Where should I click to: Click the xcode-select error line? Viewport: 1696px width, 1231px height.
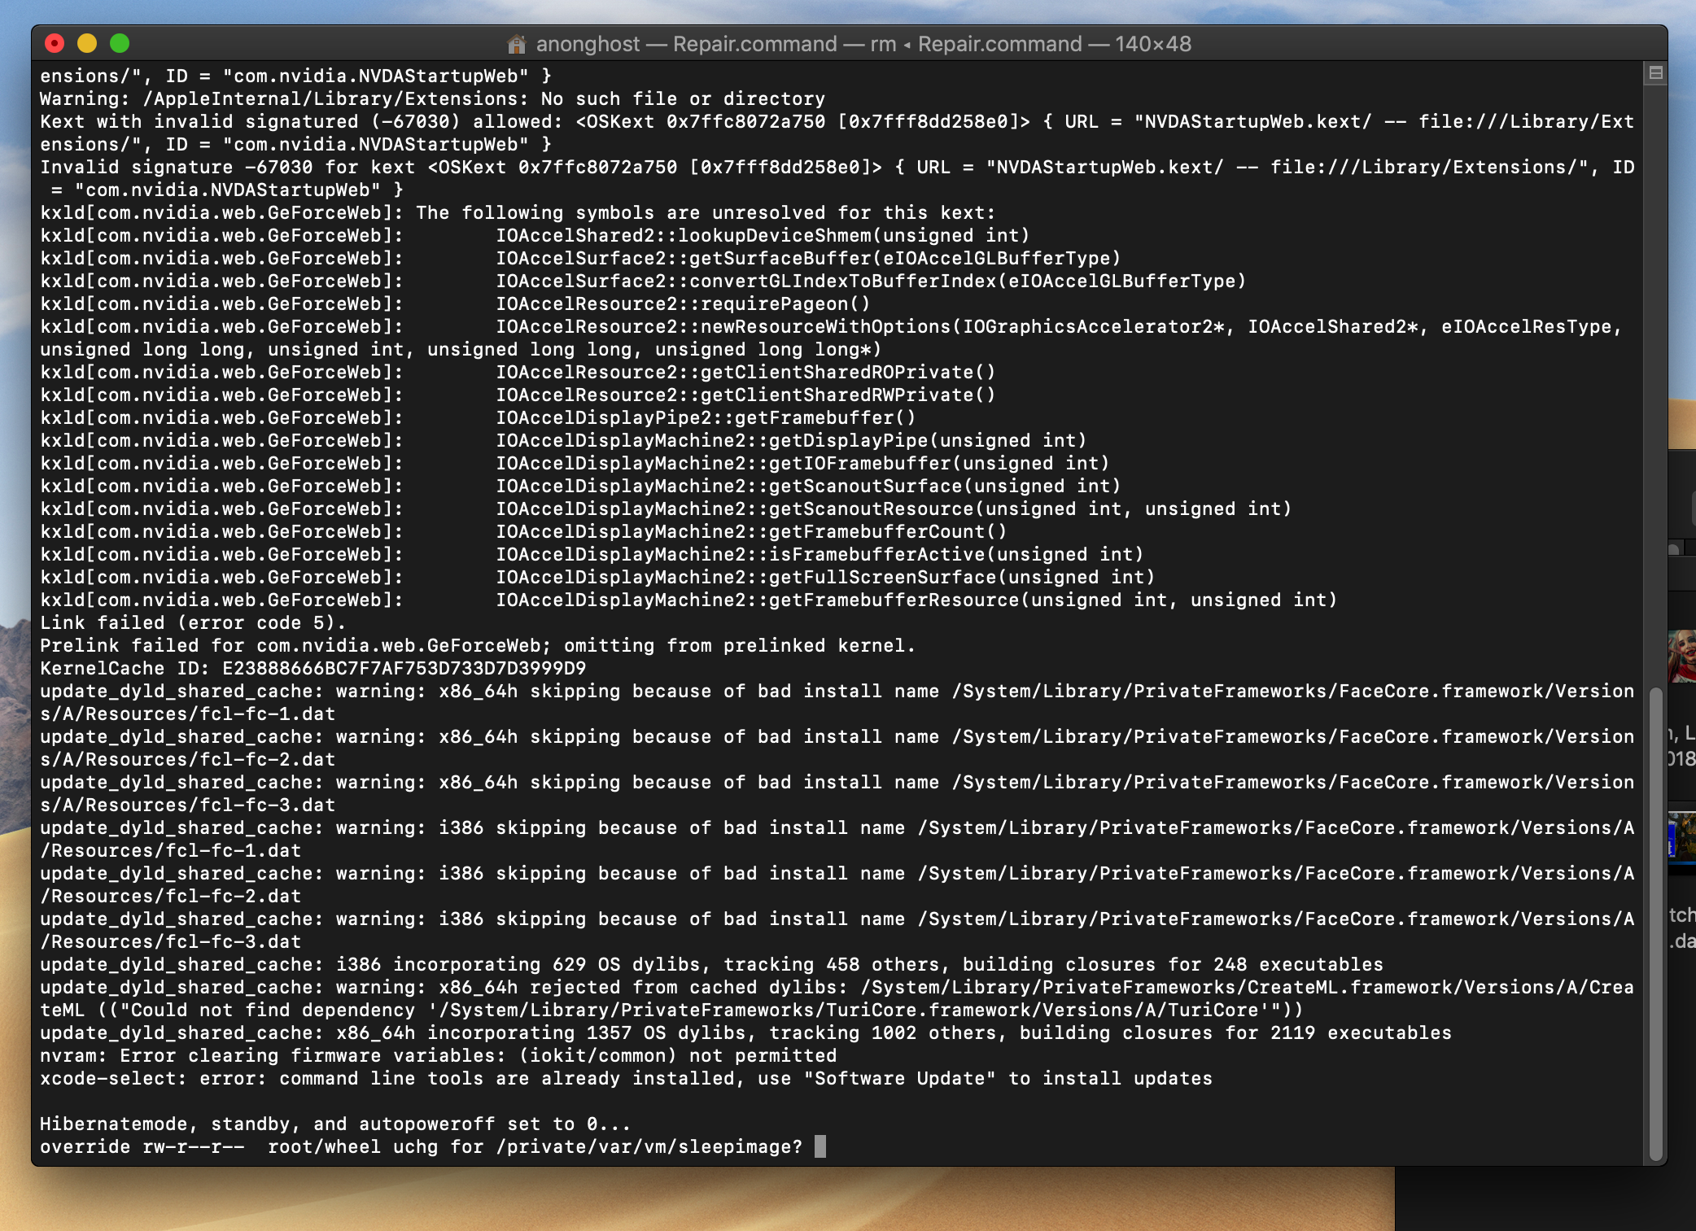625,1078
